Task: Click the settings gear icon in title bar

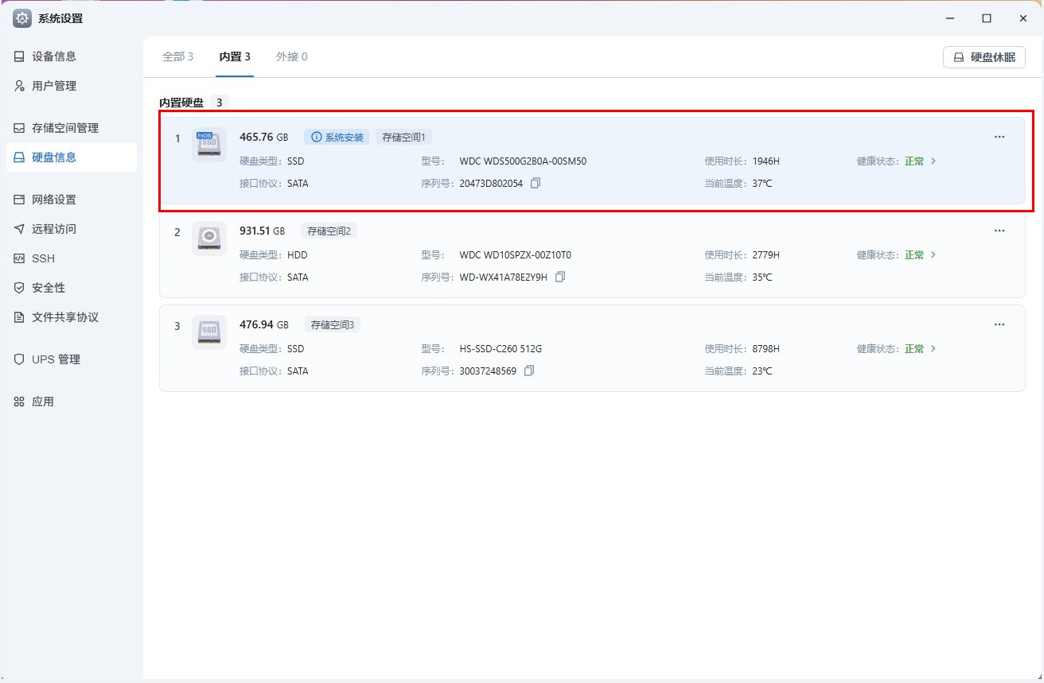Action: click(22, 18)
